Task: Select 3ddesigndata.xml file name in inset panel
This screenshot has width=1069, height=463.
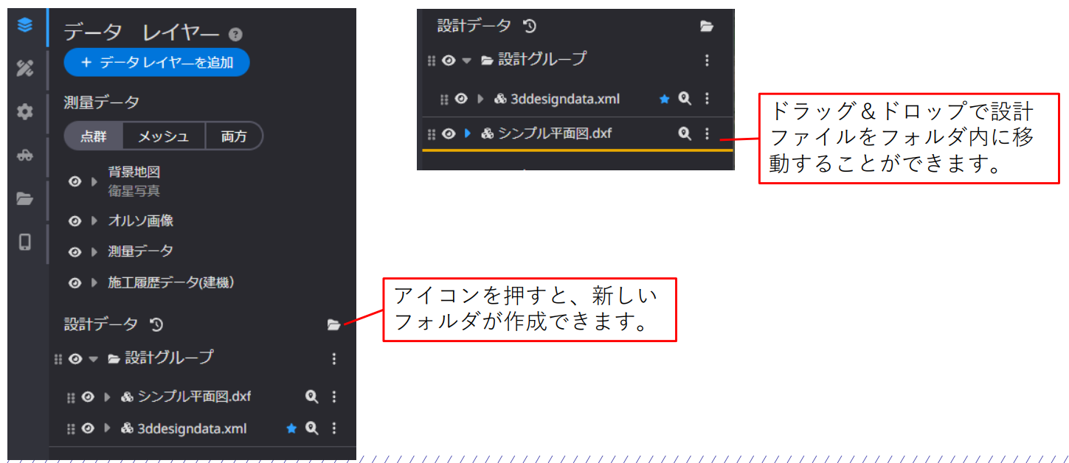Action: click(565, 99)
